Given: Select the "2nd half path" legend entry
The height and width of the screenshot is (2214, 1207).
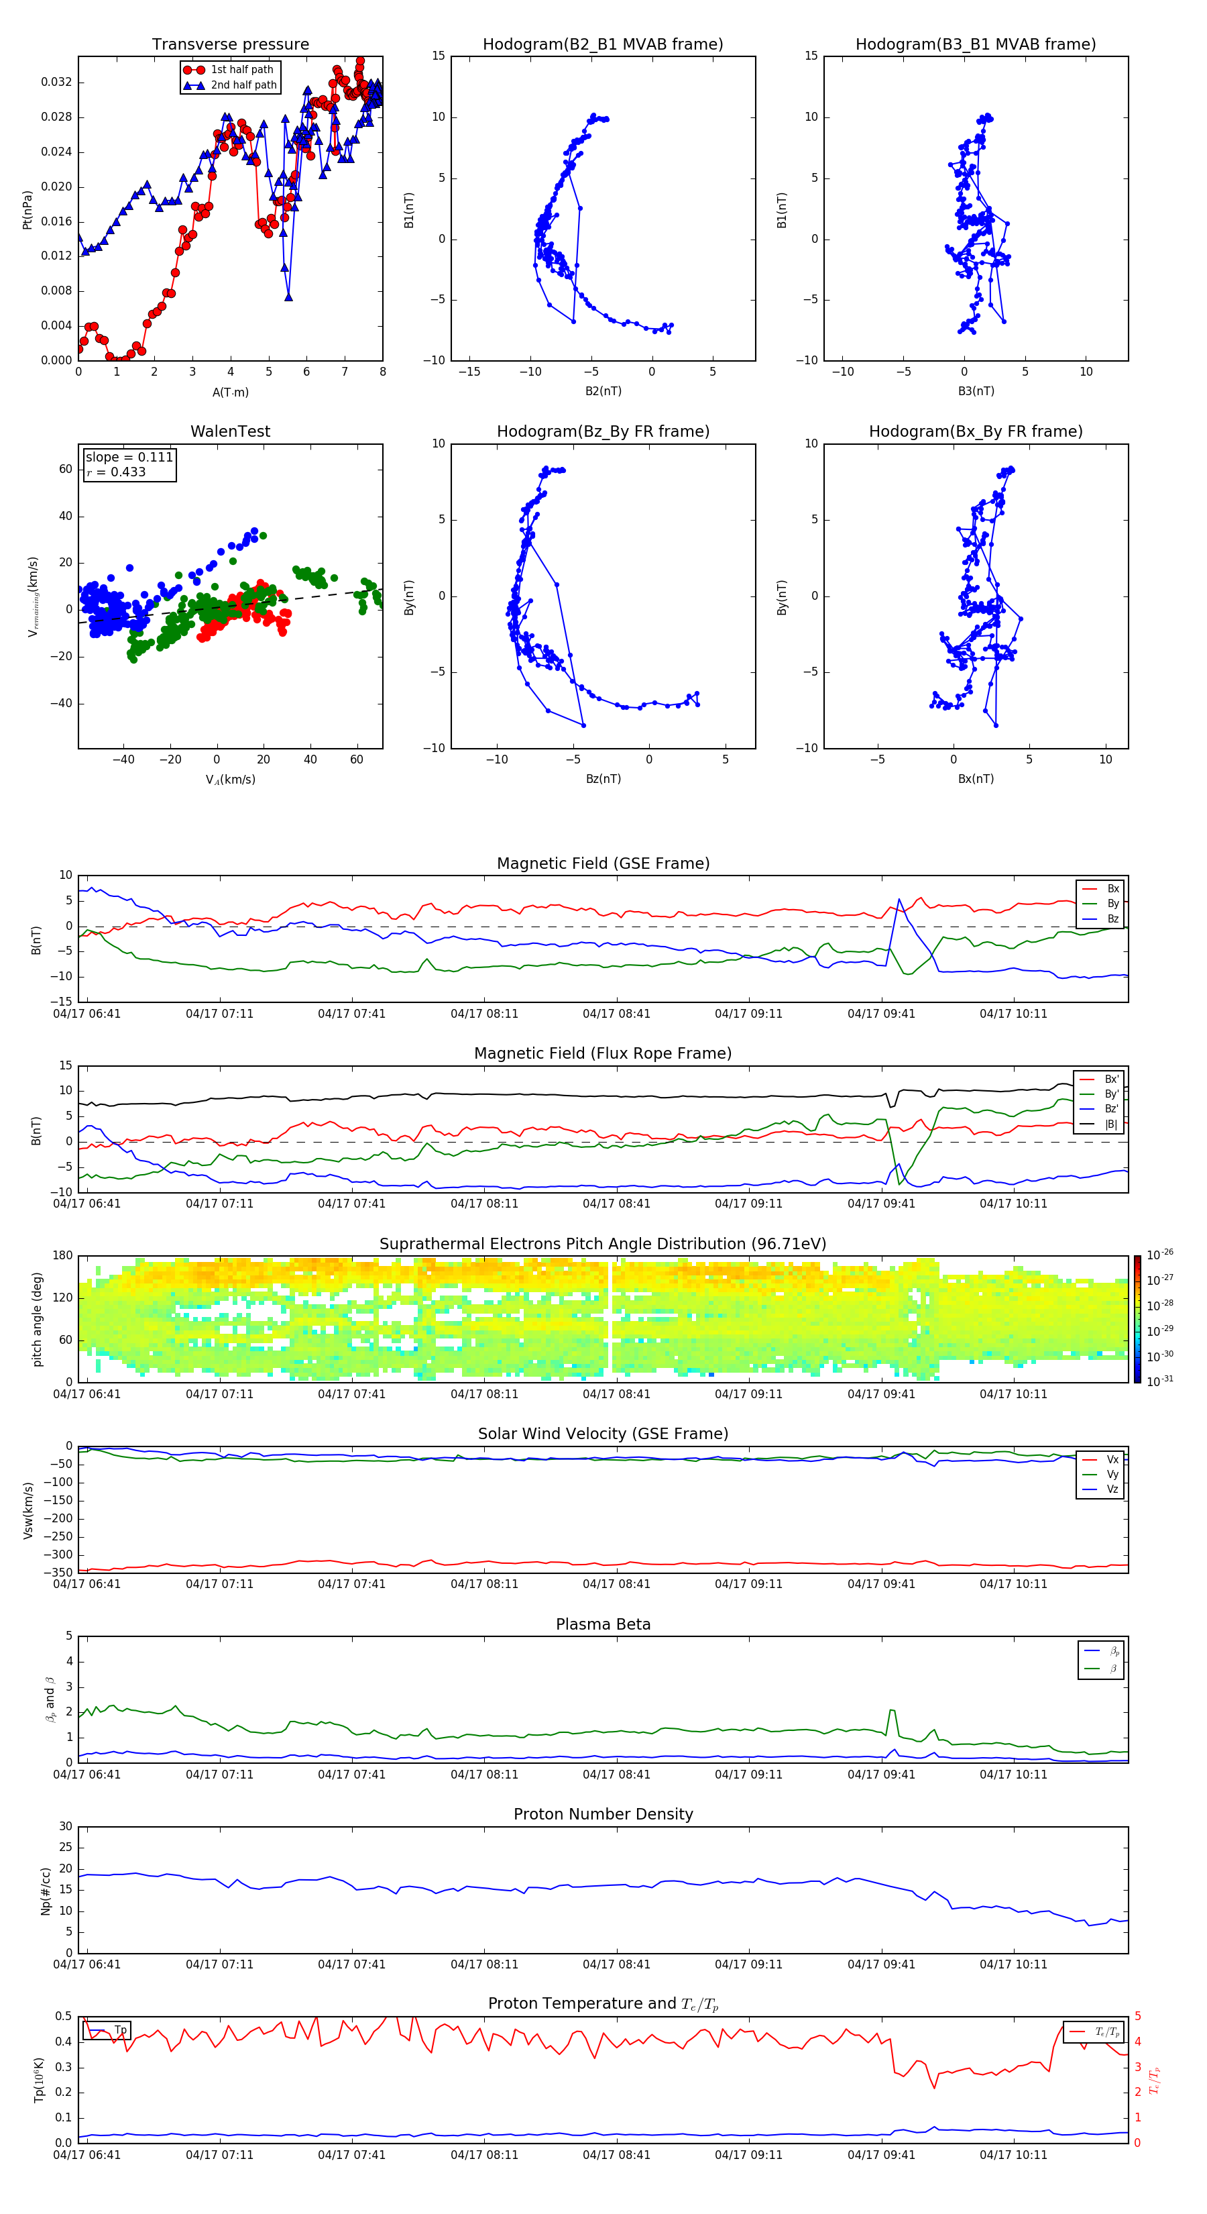Looking at the screenshot, I should click(229, 85).
